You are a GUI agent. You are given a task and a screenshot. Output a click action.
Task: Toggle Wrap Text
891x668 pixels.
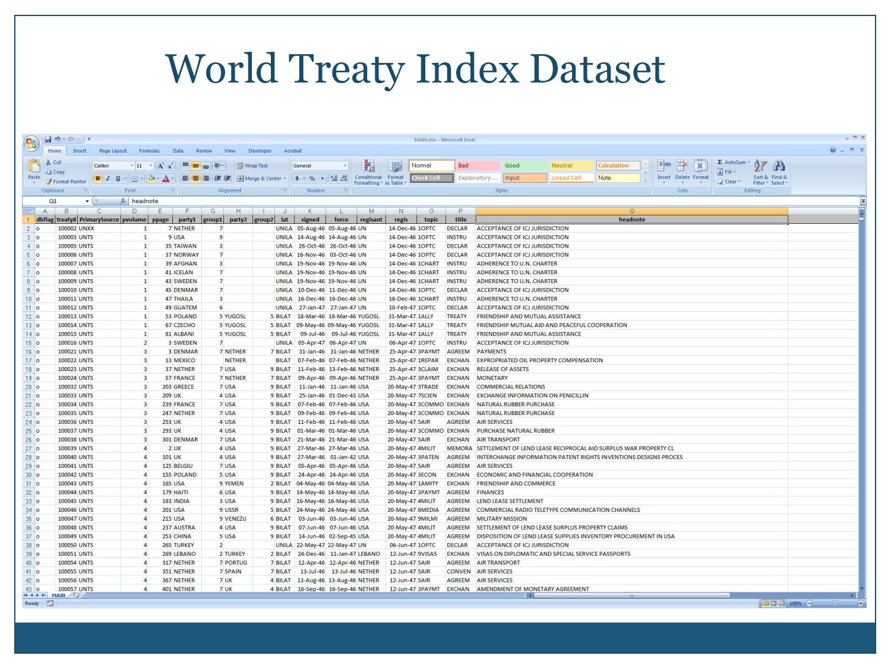pyautogui.click(x=252, y=166)
